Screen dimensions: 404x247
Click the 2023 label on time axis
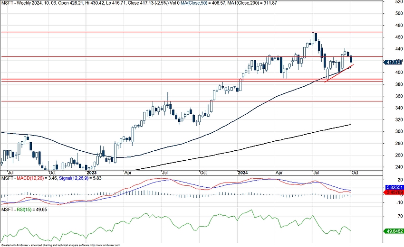(x=91, y=173)
